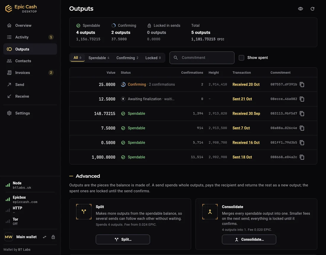Viewport: 326px width, 255px height.
Task: Click the Node btlabs.uk status
Action: pos(30,185)
